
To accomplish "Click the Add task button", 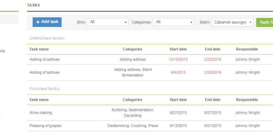I will click(x=47, y=22).
